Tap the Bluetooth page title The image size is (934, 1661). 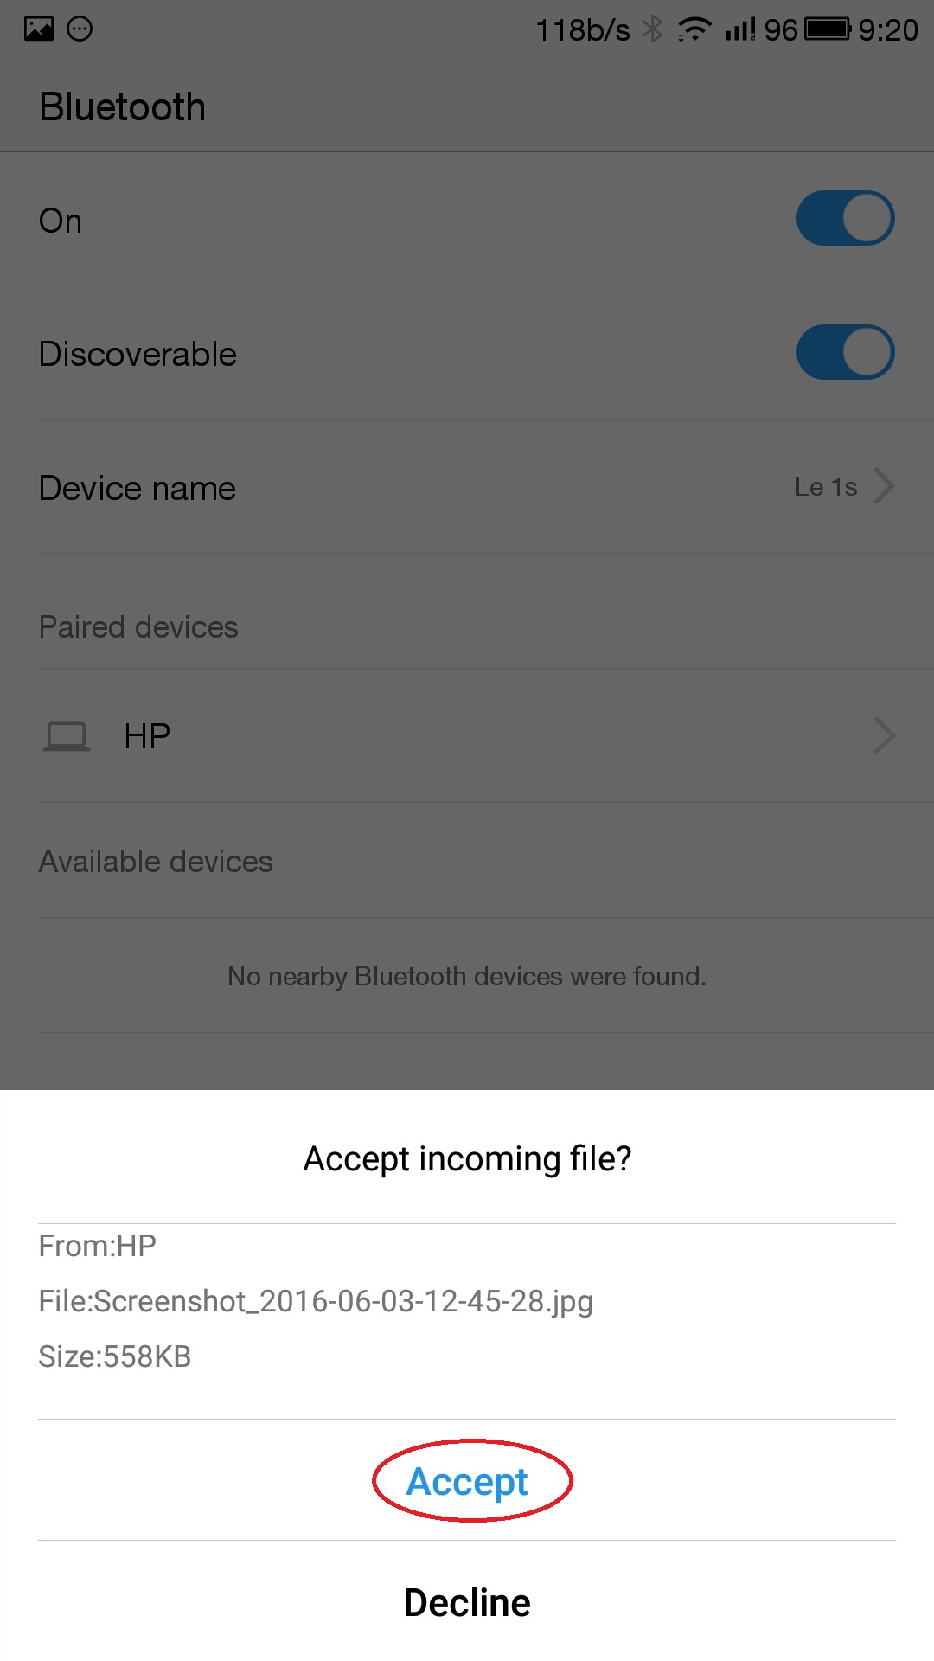tap(123, 107)
